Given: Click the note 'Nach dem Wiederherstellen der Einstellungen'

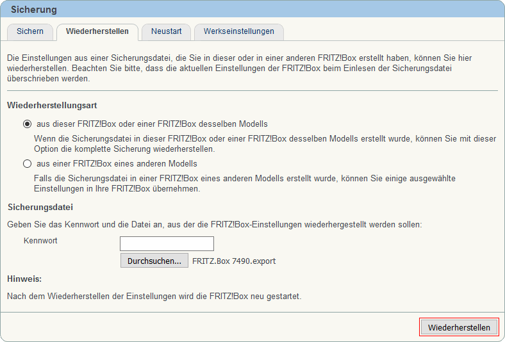Looking at the screenshot, I should tap(154, 297).
